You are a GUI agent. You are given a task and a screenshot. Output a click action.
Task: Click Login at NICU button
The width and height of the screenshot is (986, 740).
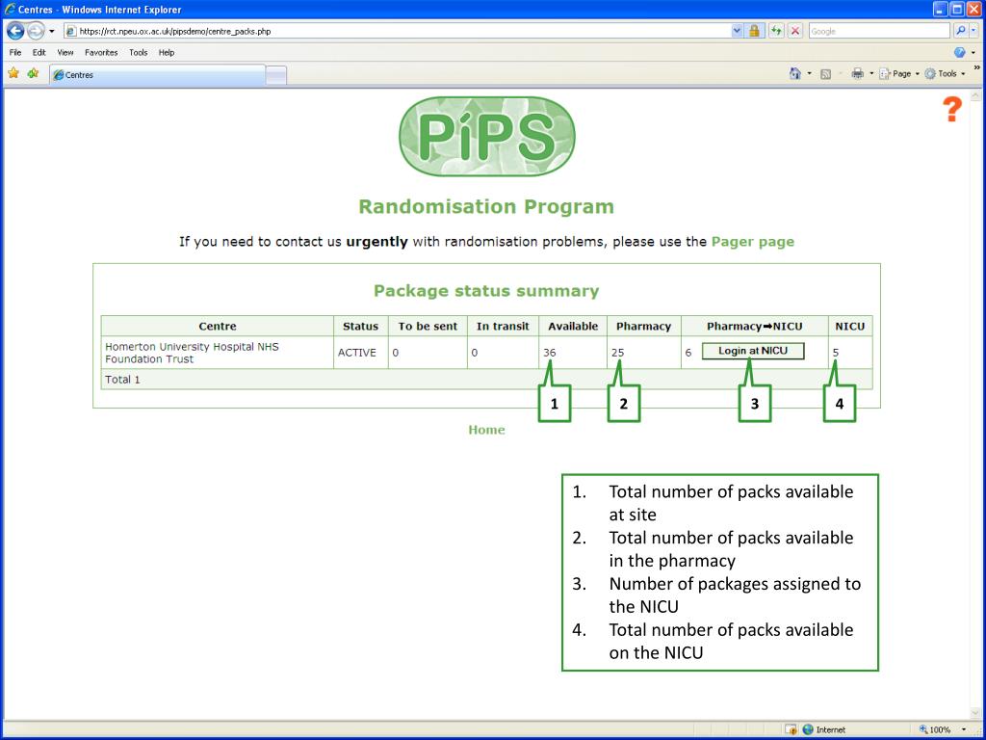753,351
